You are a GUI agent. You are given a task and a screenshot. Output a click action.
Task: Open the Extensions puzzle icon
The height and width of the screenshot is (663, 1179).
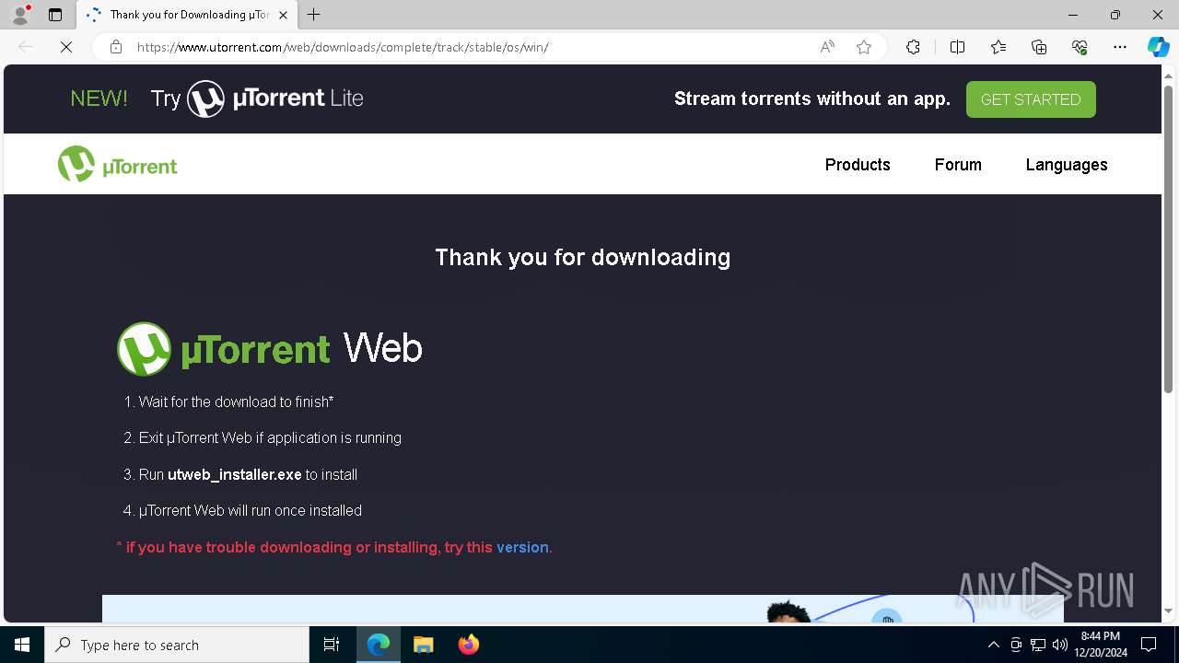click(x=913, y=47)
